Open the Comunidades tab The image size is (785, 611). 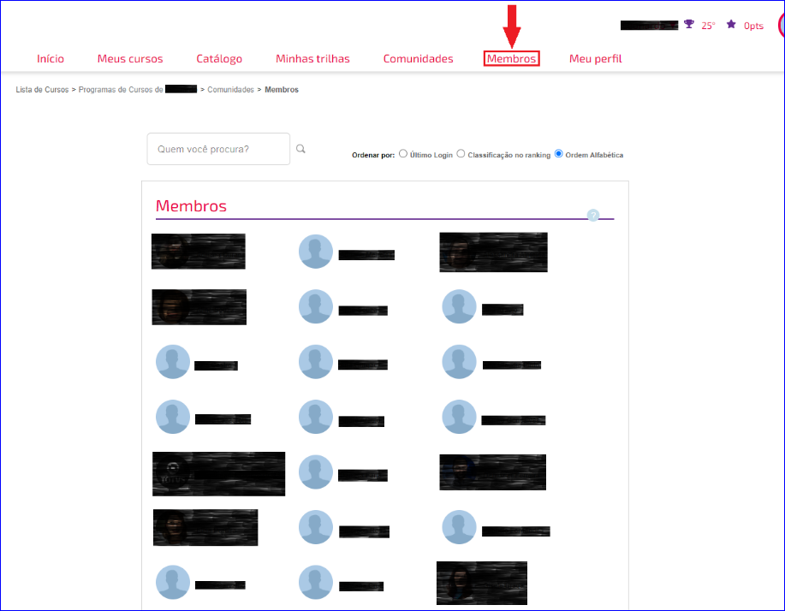pos(419,58)
